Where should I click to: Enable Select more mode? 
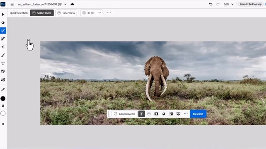click(x=42, y=13)
